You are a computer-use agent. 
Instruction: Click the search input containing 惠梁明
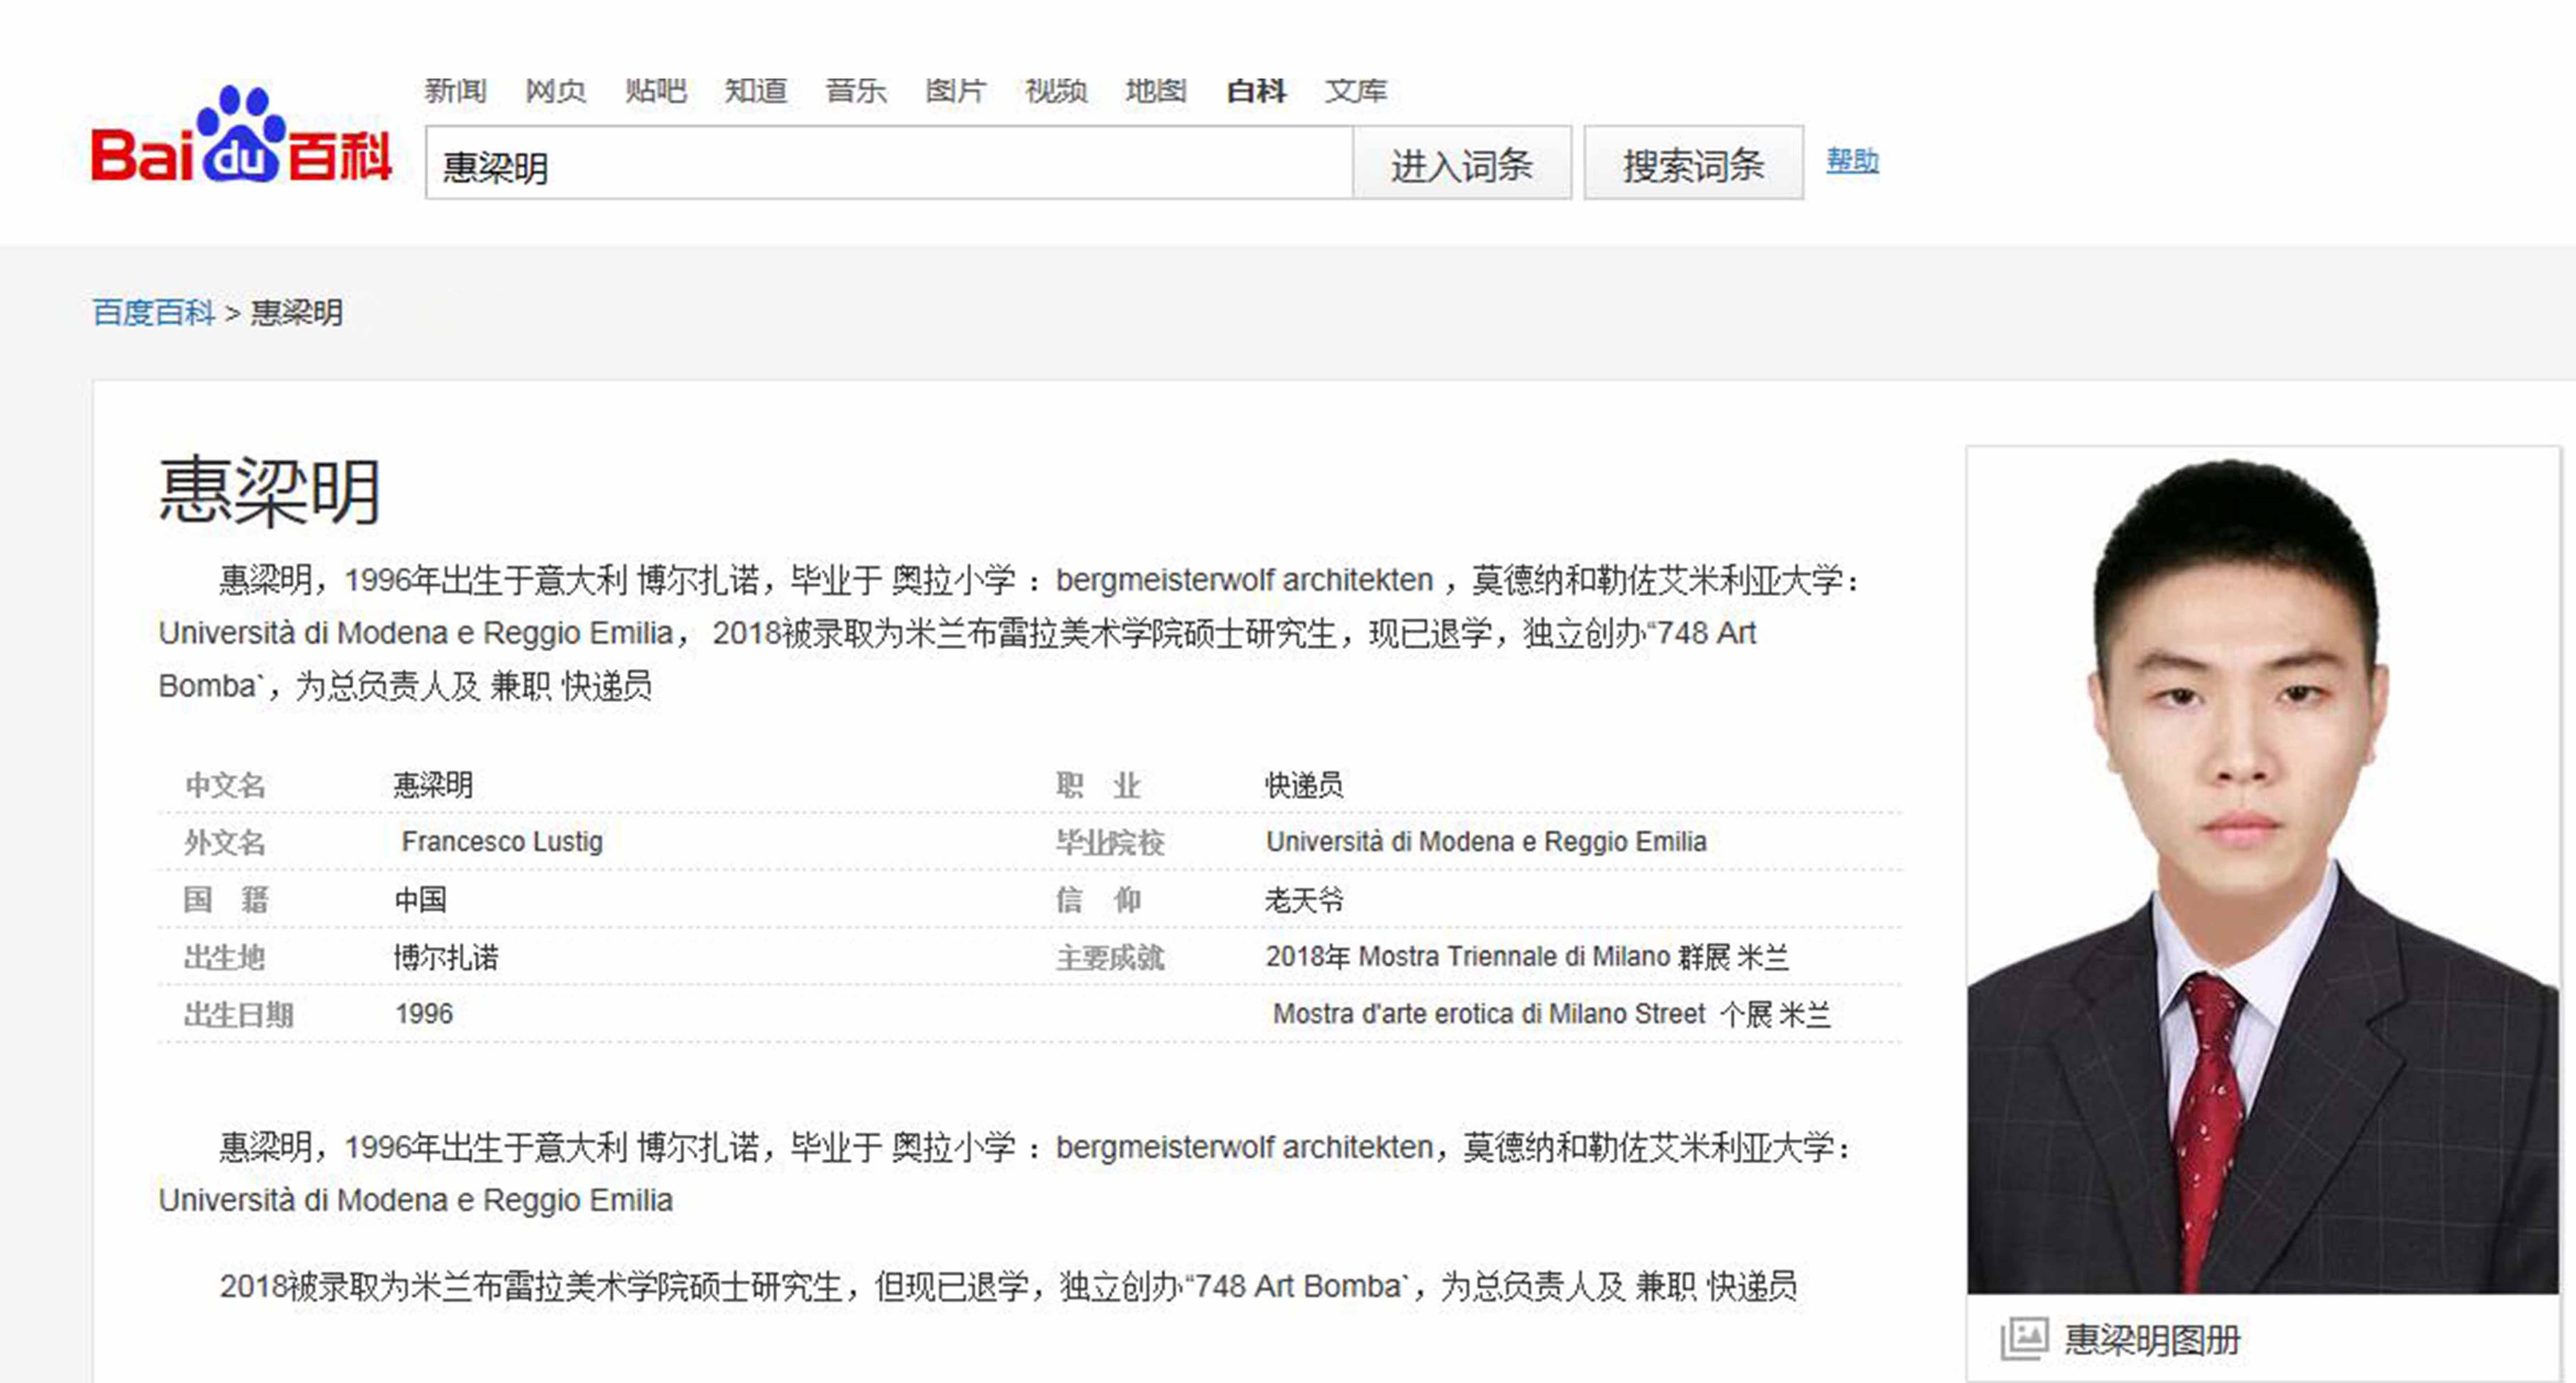click(889, 163)
